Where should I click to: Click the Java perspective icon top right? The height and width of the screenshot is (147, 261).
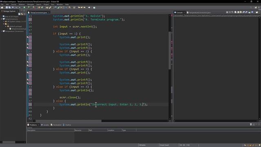[x=259, y=7]
